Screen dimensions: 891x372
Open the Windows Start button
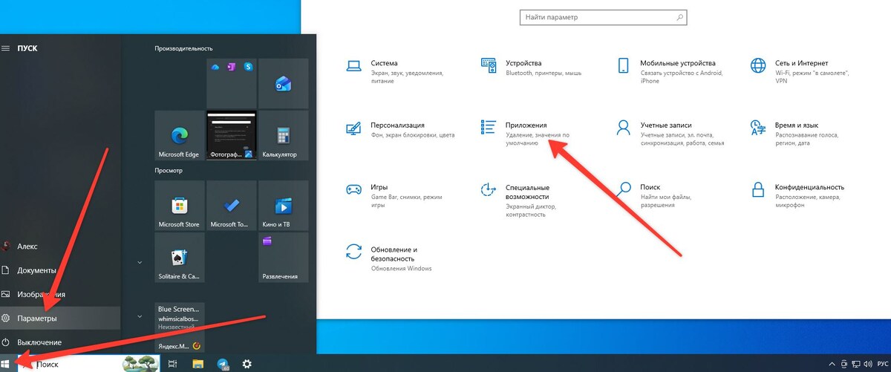pos(6,364)
